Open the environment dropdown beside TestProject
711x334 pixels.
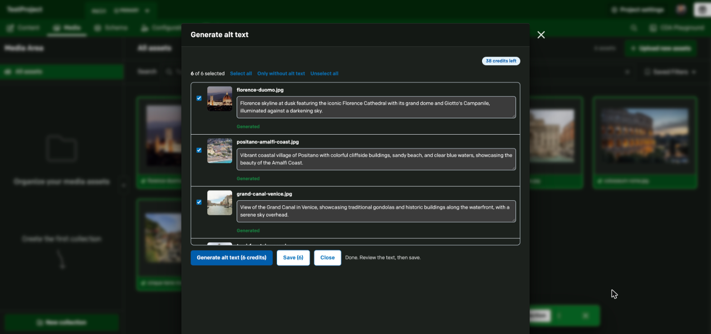tap(120, 10)
